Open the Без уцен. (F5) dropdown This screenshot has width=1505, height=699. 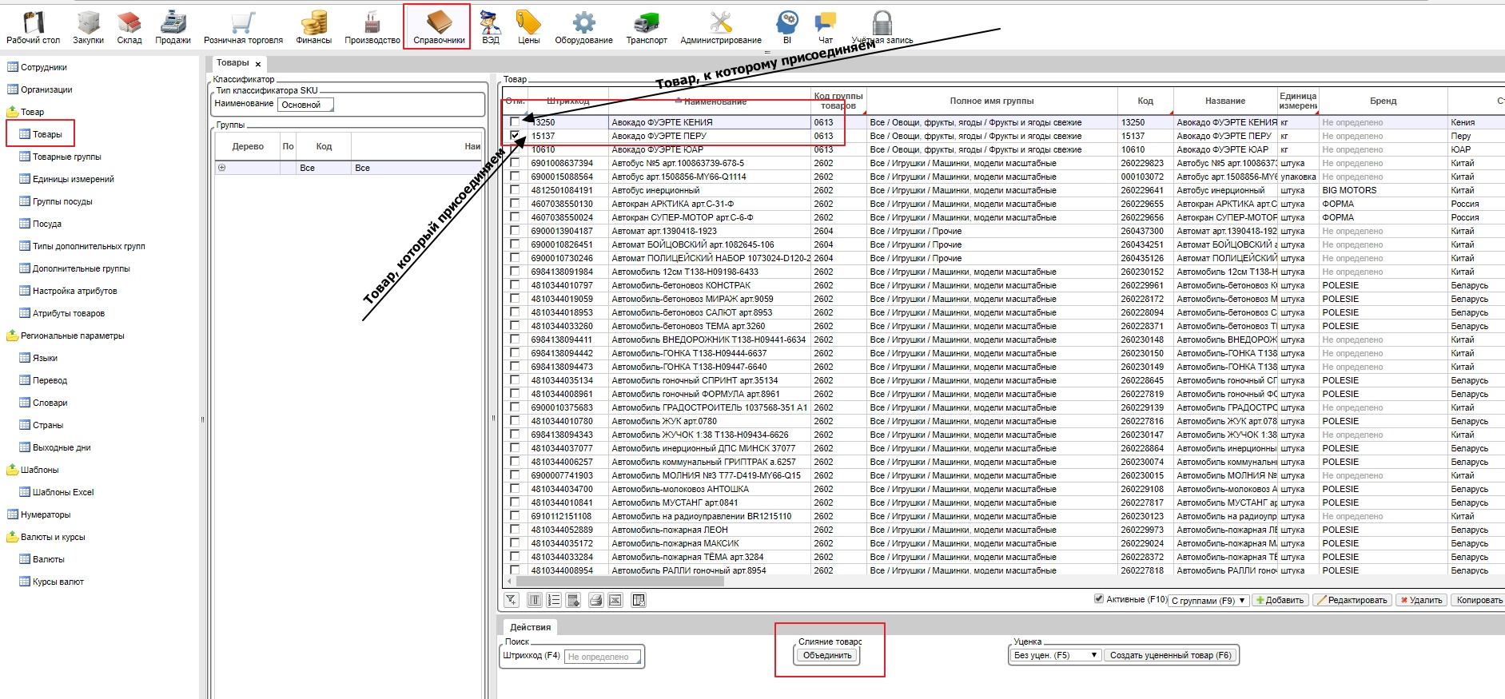coord(1056,655)
